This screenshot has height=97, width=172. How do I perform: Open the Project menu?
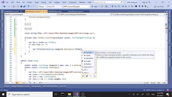(30, 2)
